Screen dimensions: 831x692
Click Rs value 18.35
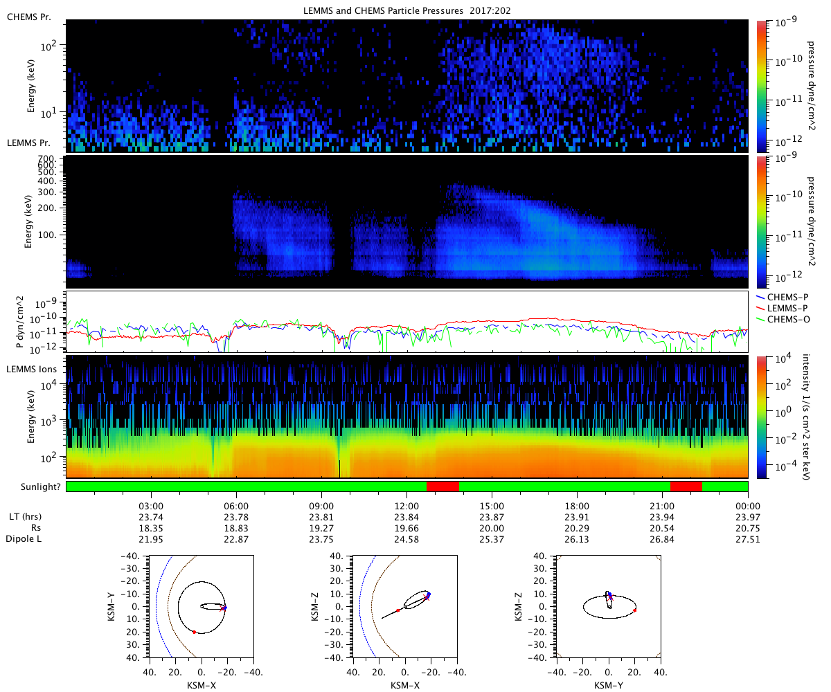pos(151,528)
